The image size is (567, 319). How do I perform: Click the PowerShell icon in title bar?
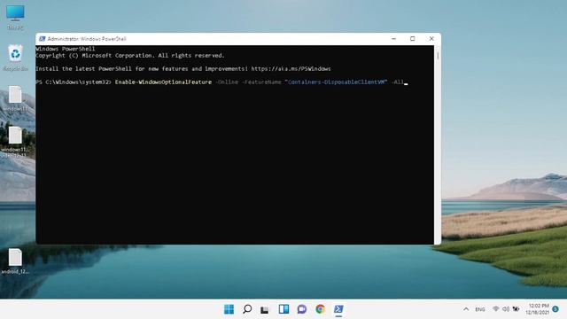pos(42,39)
